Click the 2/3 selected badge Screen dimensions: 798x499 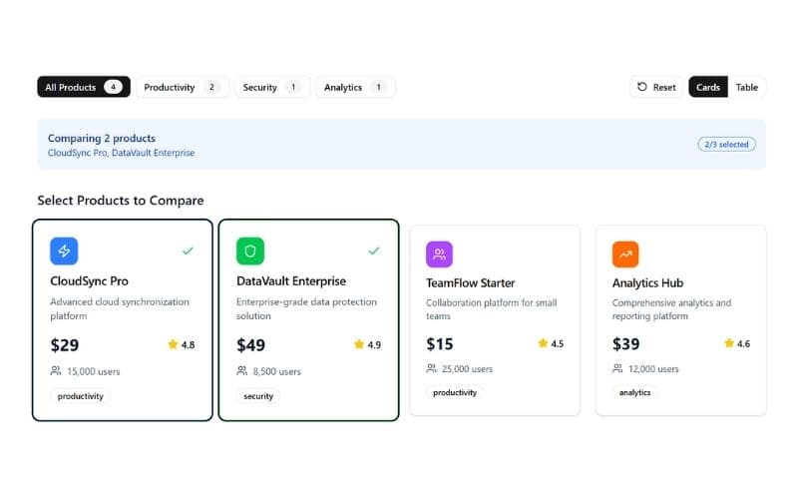pyautogui.click(x=726, y=145)
